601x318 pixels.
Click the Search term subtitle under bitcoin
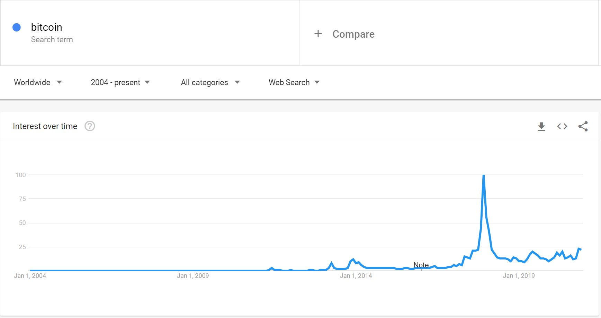(52, 40)
